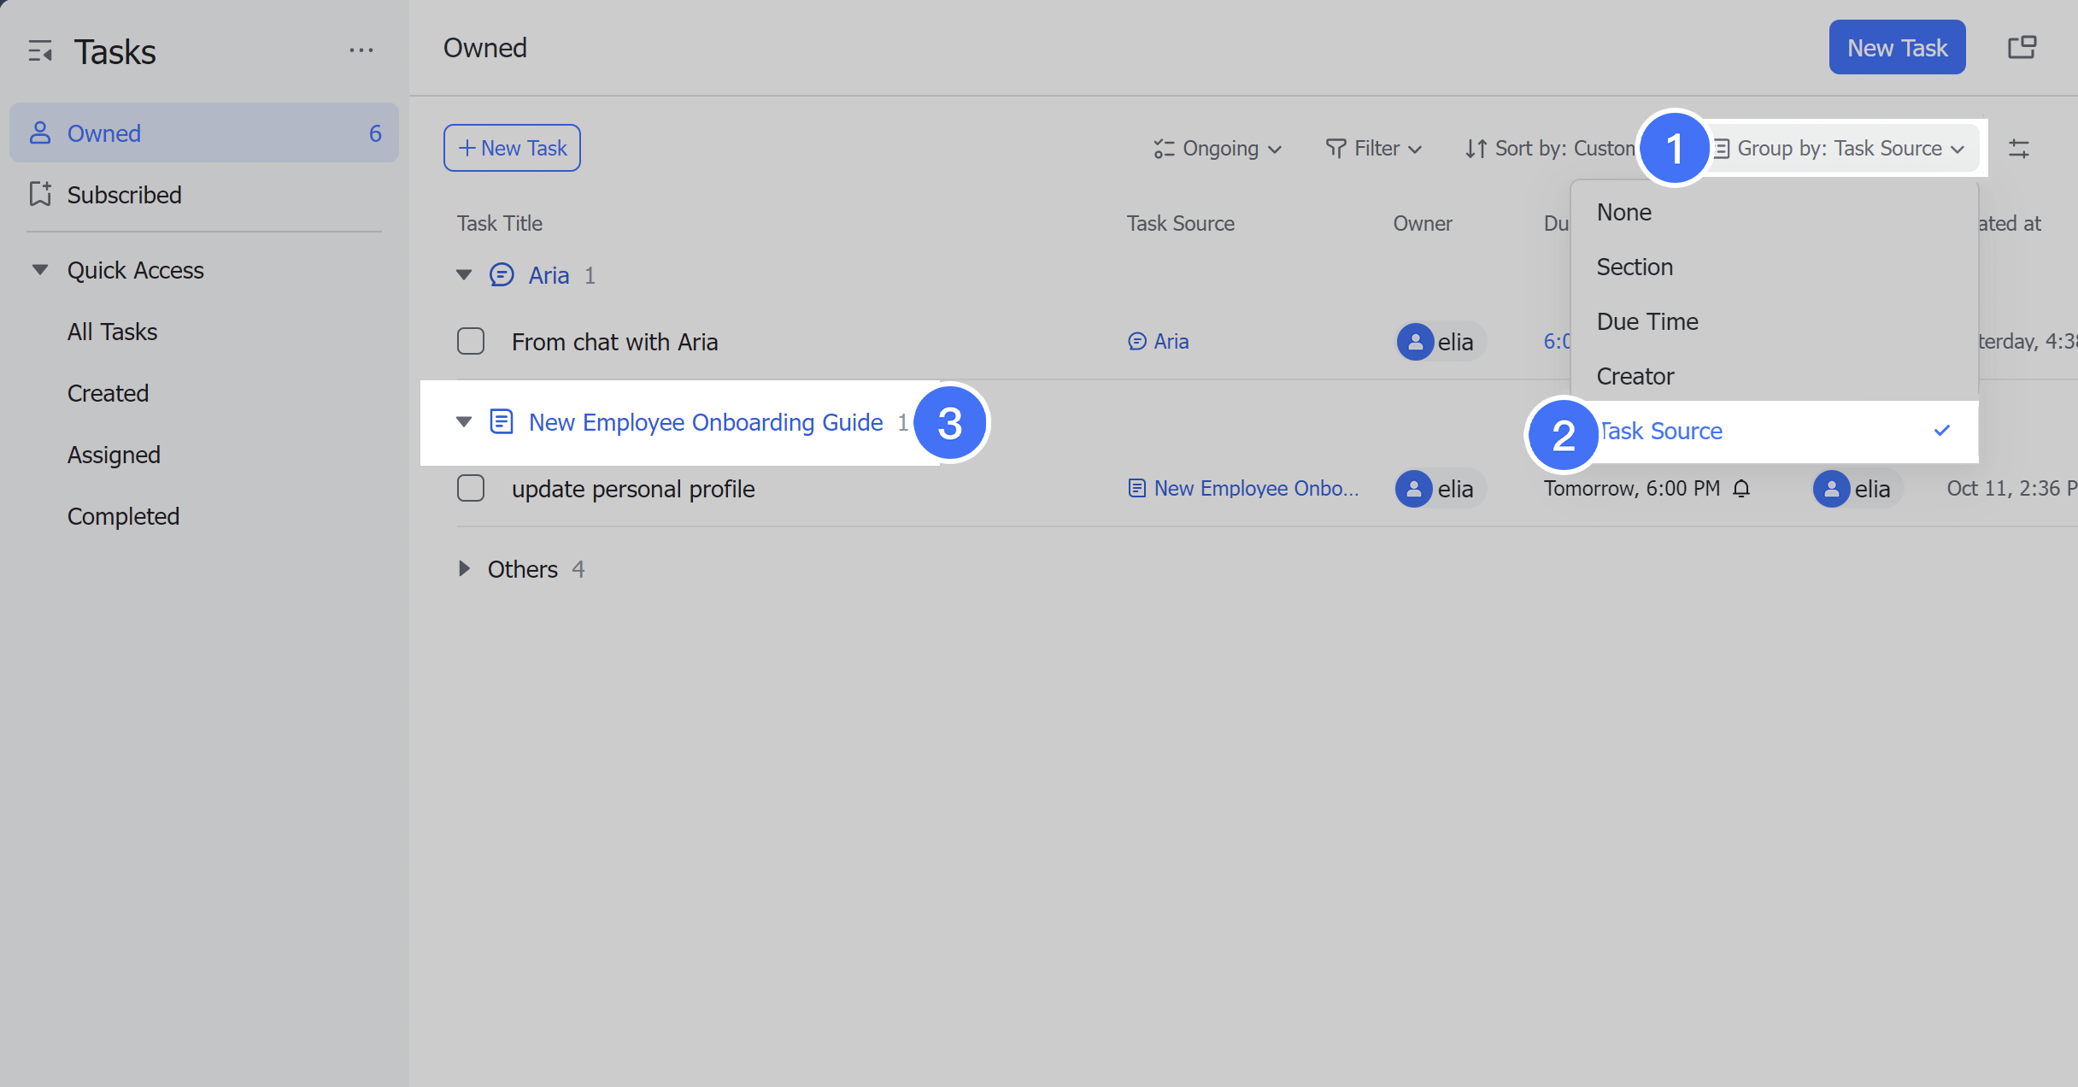Choose Creator as grouping option
The image size is (2078, 1087).
1634,375
